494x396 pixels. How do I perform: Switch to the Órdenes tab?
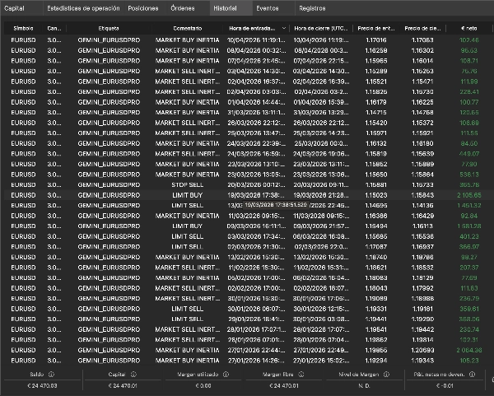coord(183,7)
